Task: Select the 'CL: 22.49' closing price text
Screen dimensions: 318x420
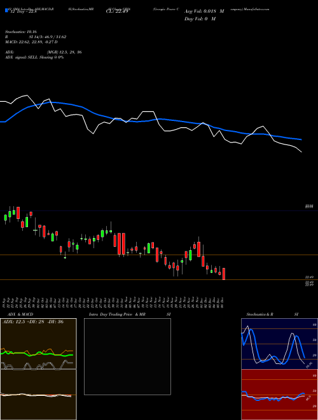Action: (x=117, y=11)
